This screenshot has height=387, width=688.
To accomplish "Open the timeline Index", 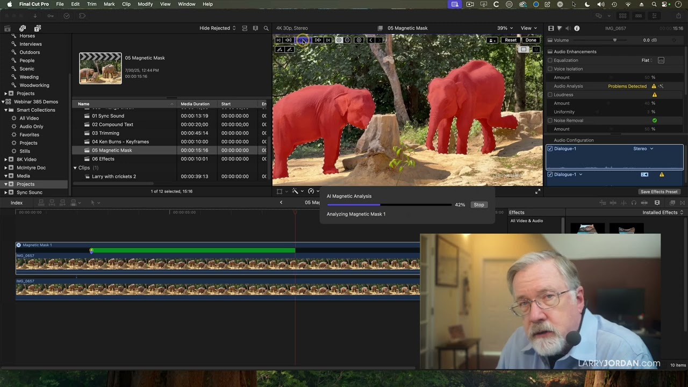I will [x=17, y=203].
